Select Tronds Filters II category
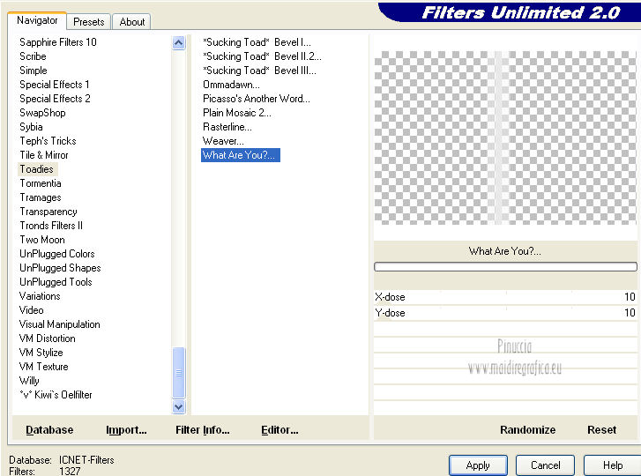 [x=51, y=226]
